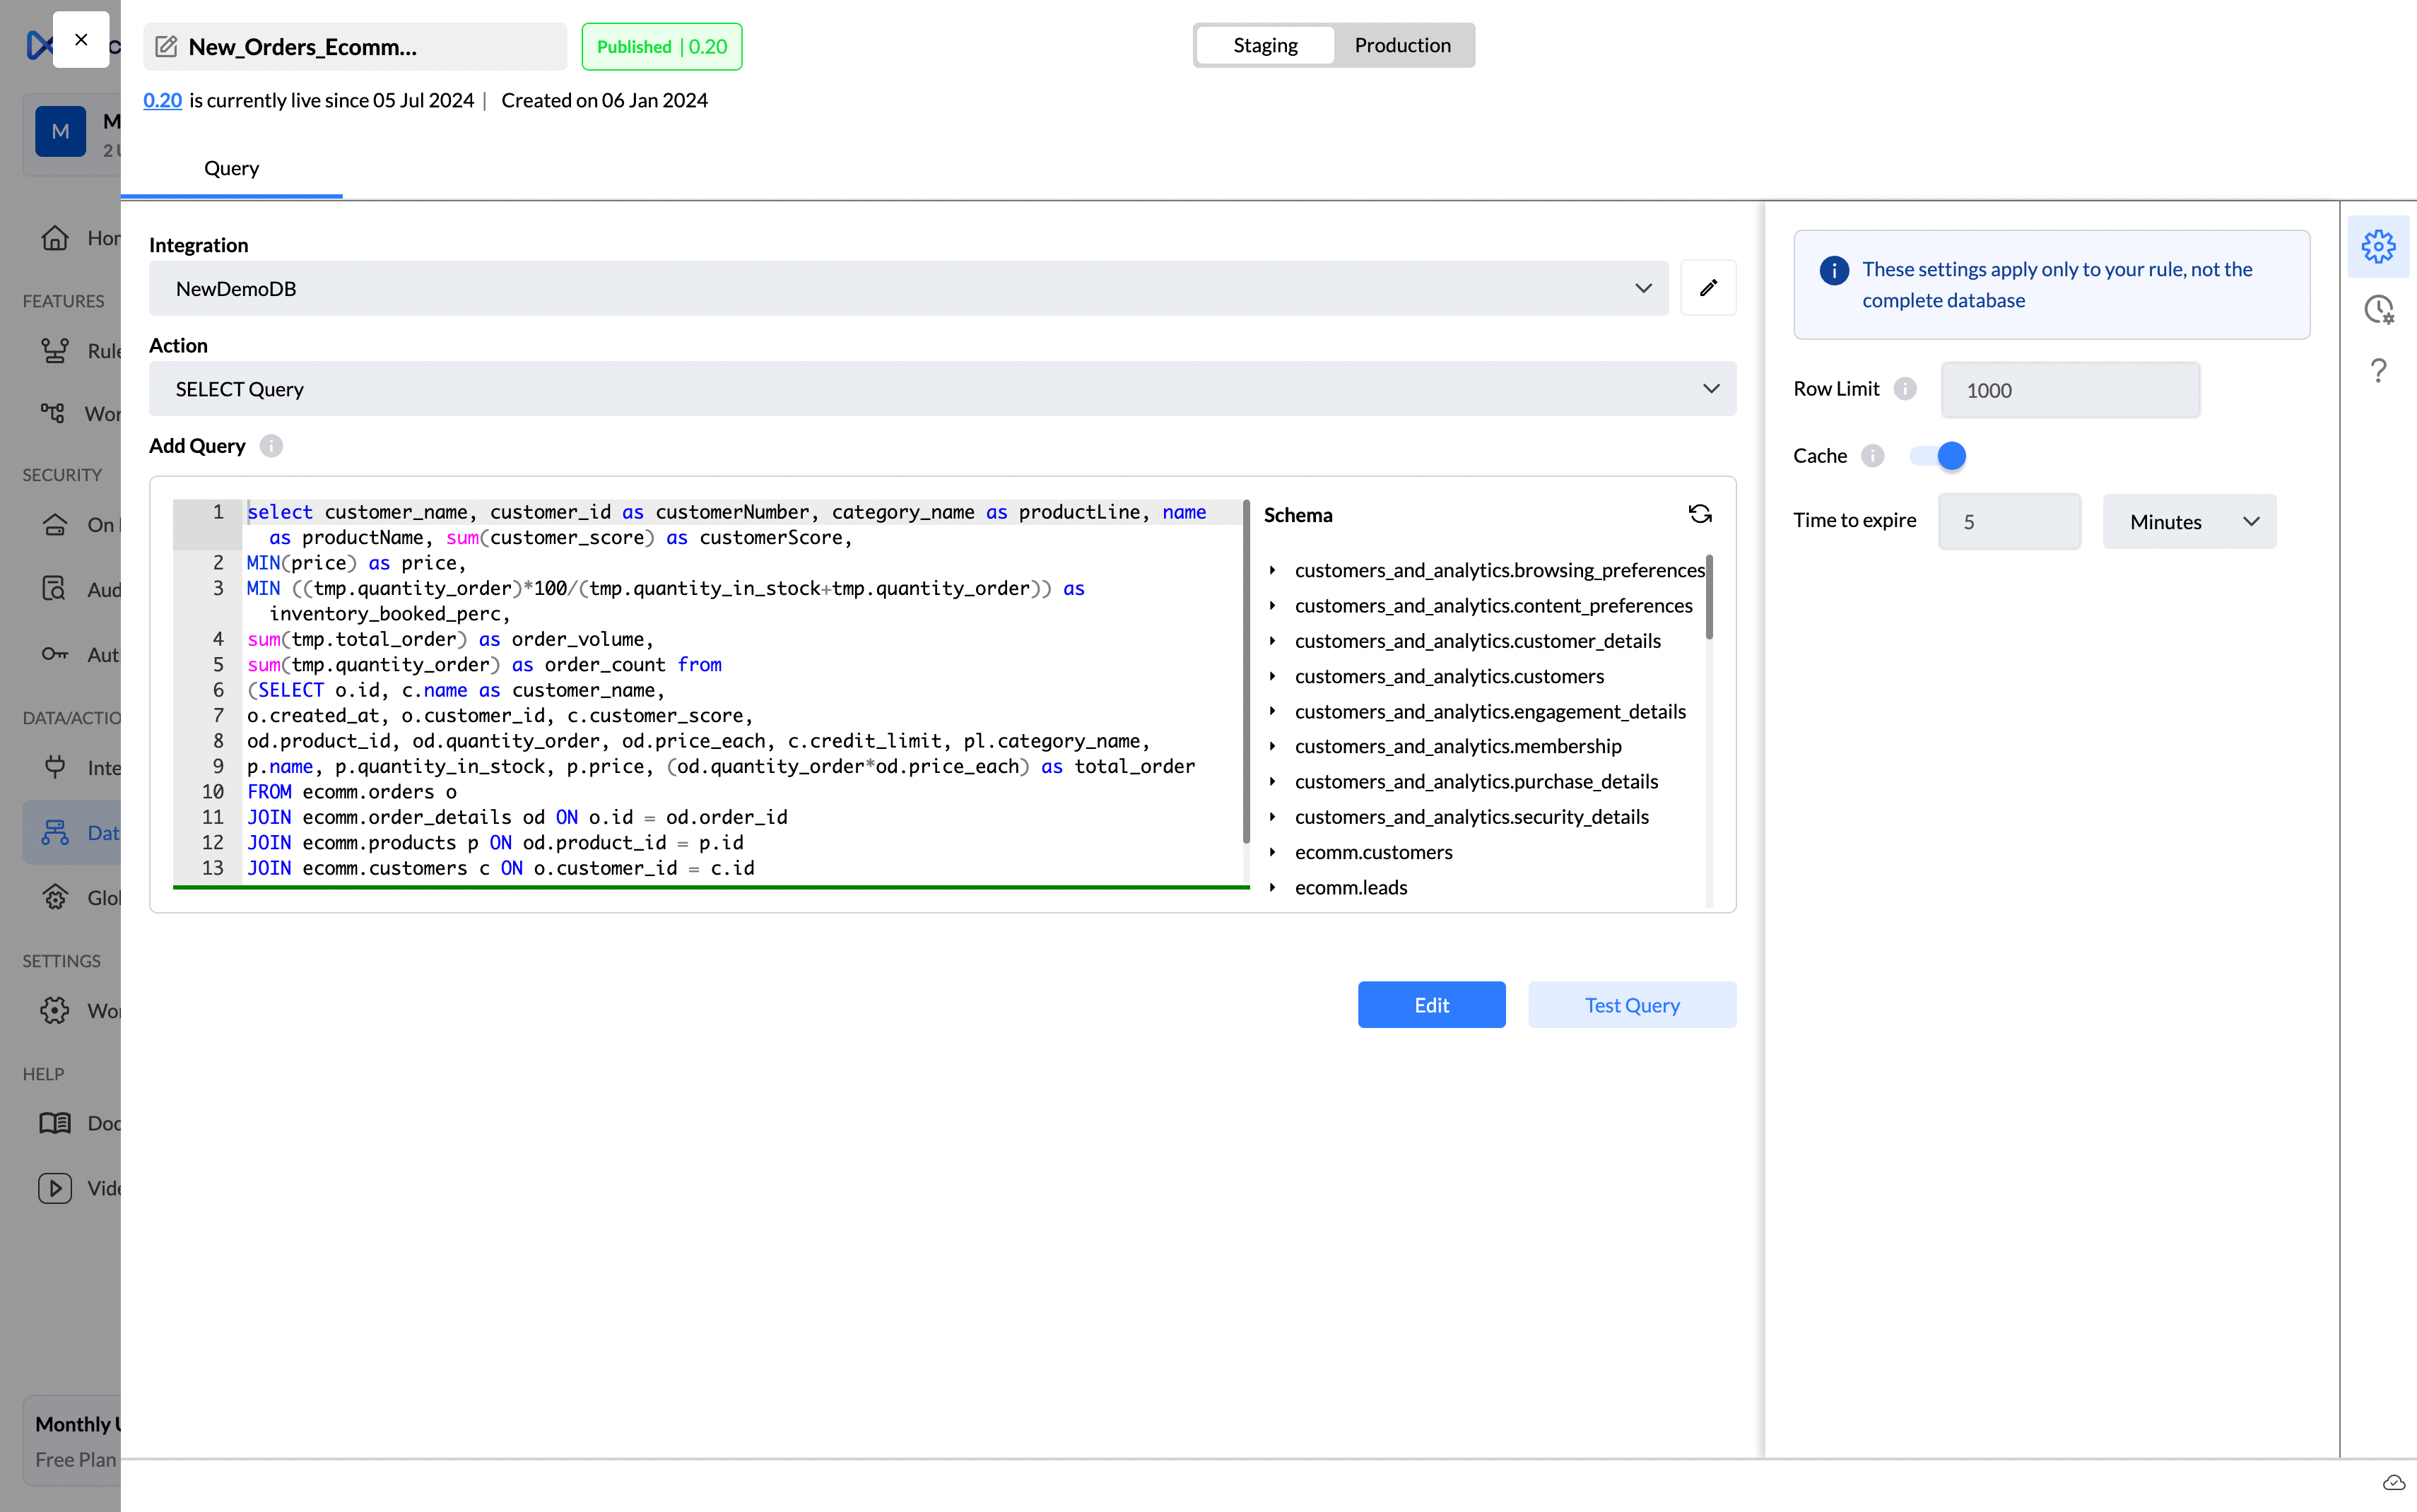Screen dimensions: 2417x1512
Task: Click the rule name edit icon
Action: (x=167, y=47)
